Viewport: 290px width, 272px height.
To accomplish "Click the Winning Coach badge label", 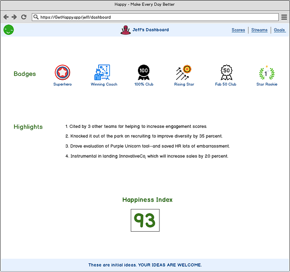I will pos(104,84).
